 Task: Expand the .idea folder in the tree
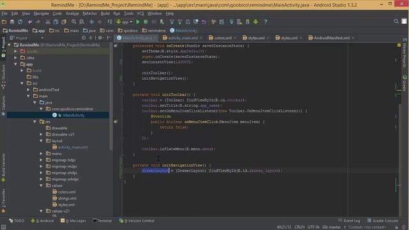(16, 57)
